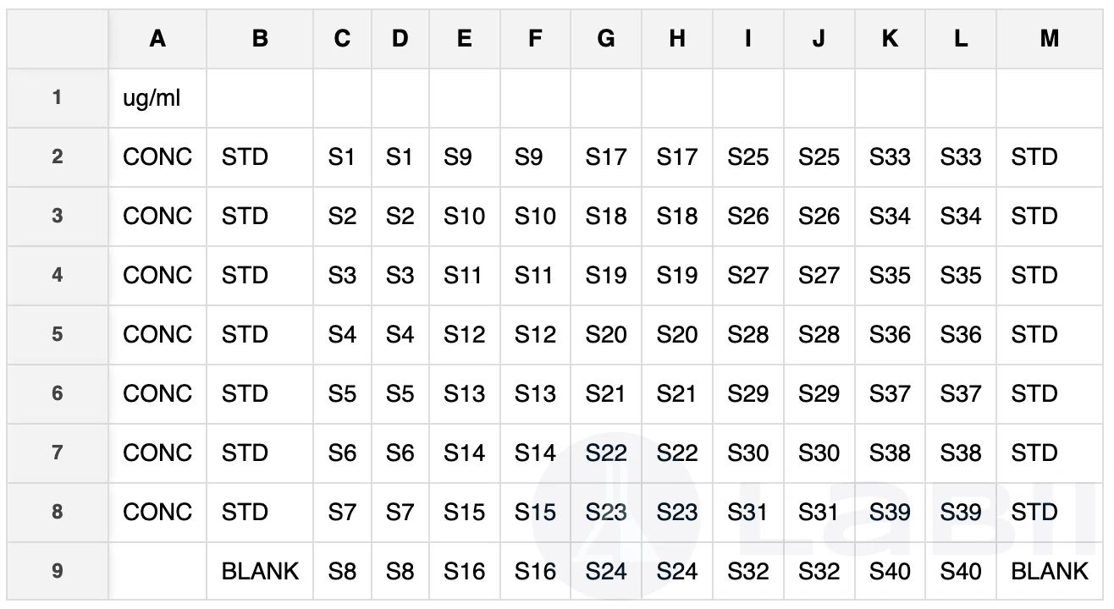1114x609 pixels.
Task: Click the empty cell A9
Action: [x=157, y=571]
